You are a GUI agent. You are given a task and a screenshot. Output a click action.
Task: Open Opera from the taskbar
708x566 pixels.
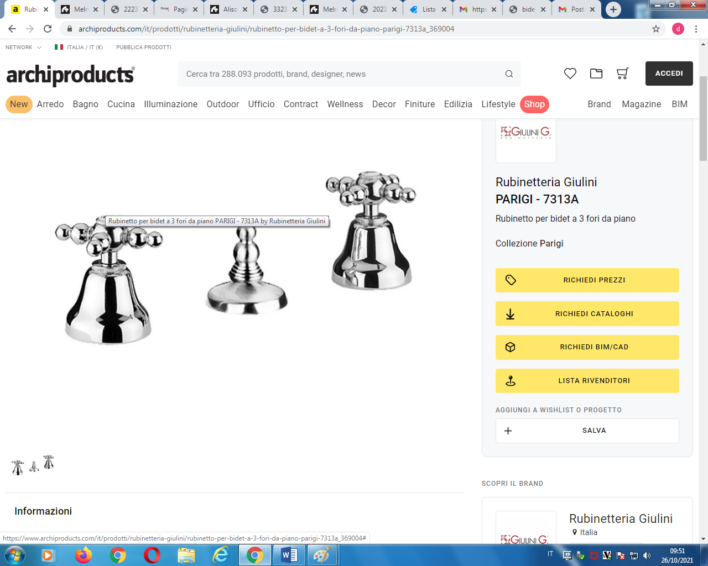point(152,555)
